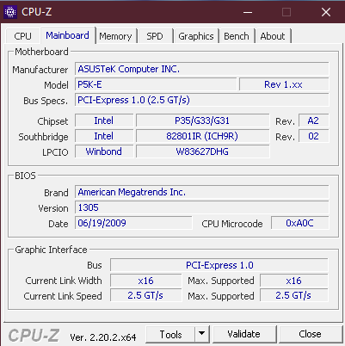
Task: Click the Max. Supported speed 2.5 GT/s value
Action: pos(294,296)
